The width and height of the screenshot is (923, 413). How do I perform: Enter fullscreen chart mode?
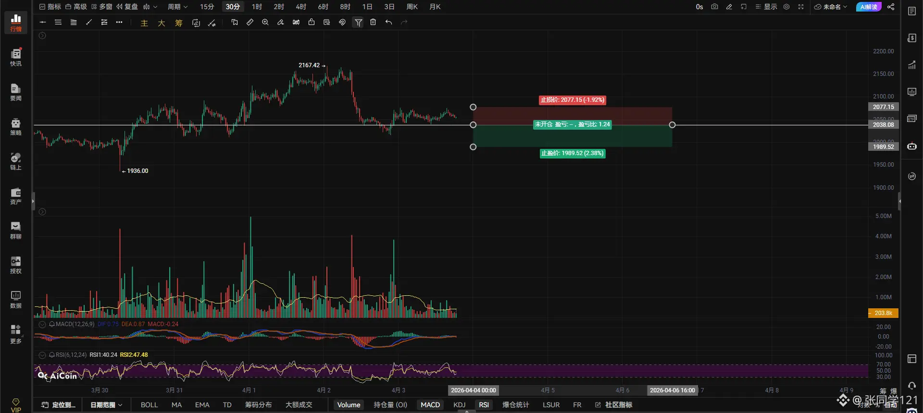801,7
